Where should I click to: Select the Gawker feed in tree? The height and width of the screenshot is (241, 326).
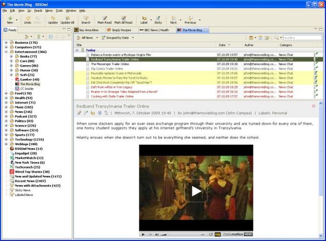tap(30, 80)
